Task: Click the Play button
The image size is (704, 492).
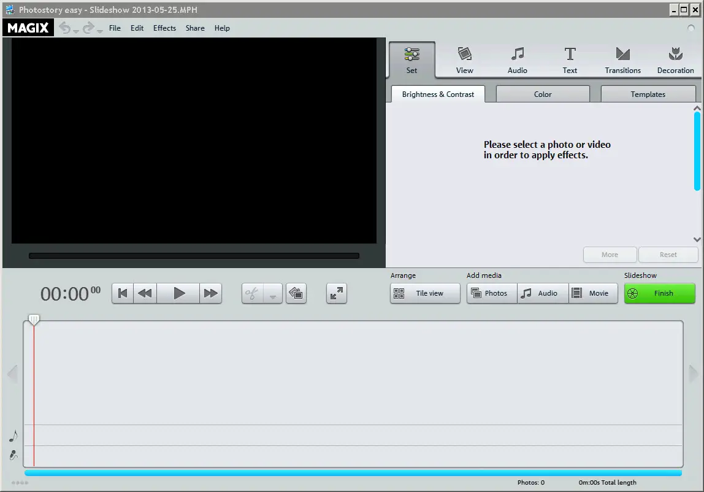Action: click(178, 293)
